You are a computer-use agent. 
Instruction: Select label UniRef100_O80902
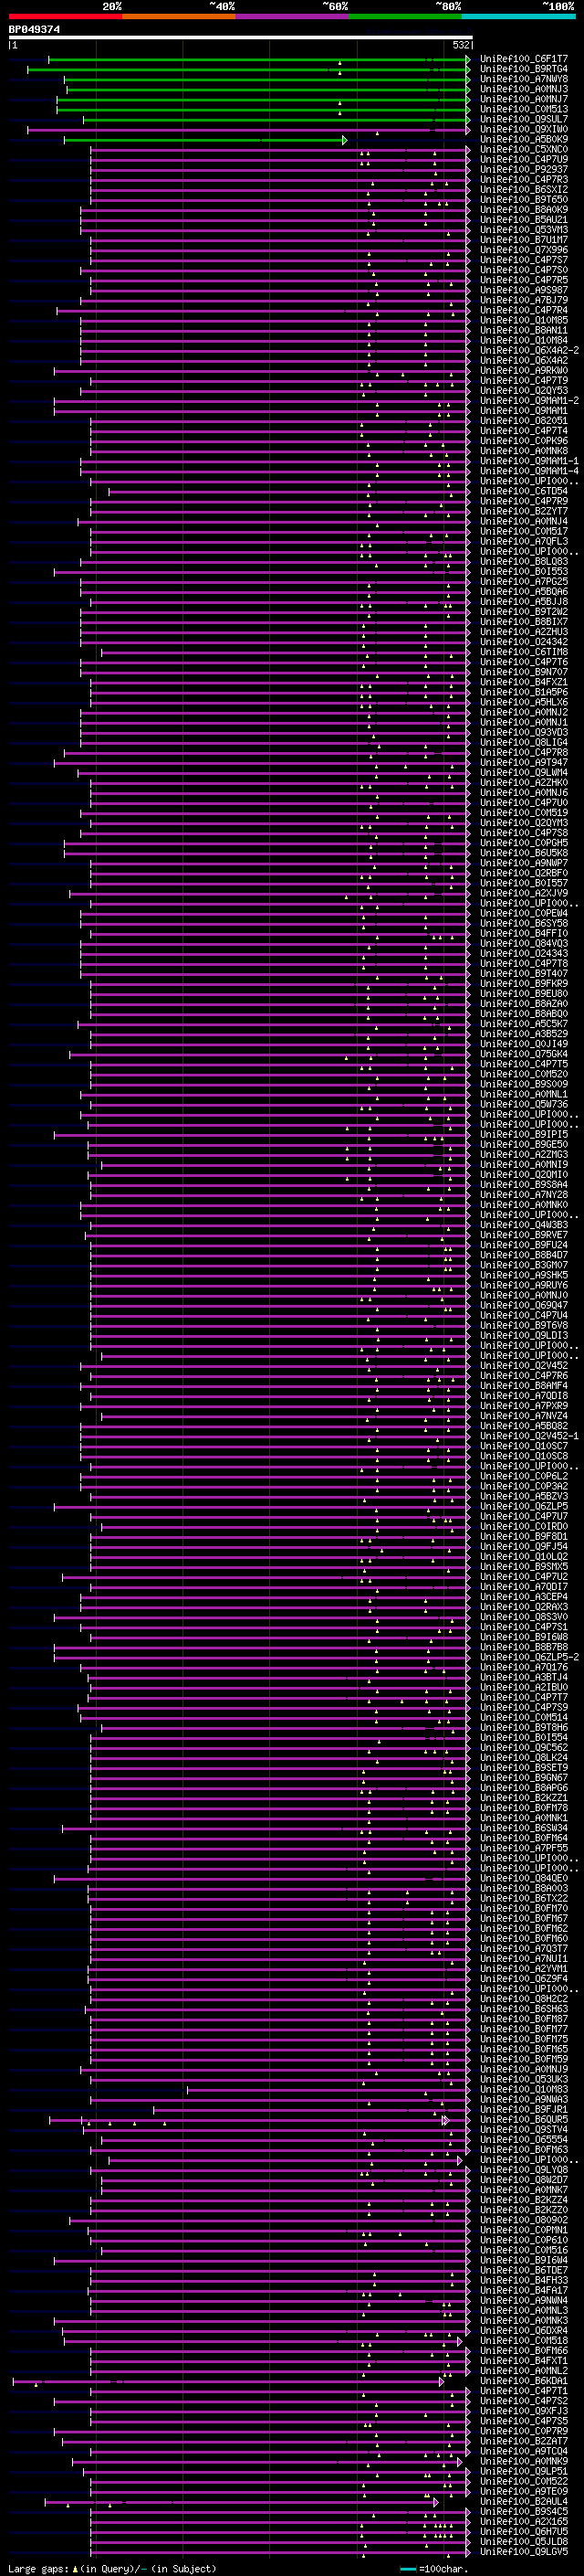[524, 2219]
